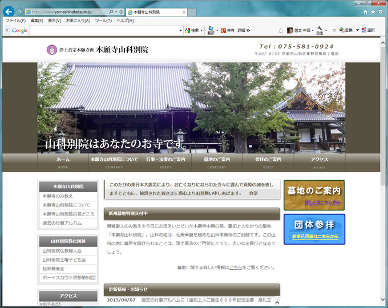
Task: Click the 墓地のご案内 banner image
Action: (314, 195)
